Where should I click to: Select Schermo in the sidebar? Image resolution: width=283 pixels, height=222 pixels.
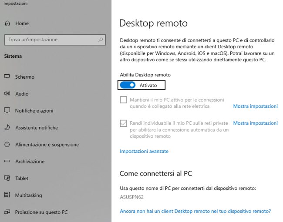pos(25,77)
